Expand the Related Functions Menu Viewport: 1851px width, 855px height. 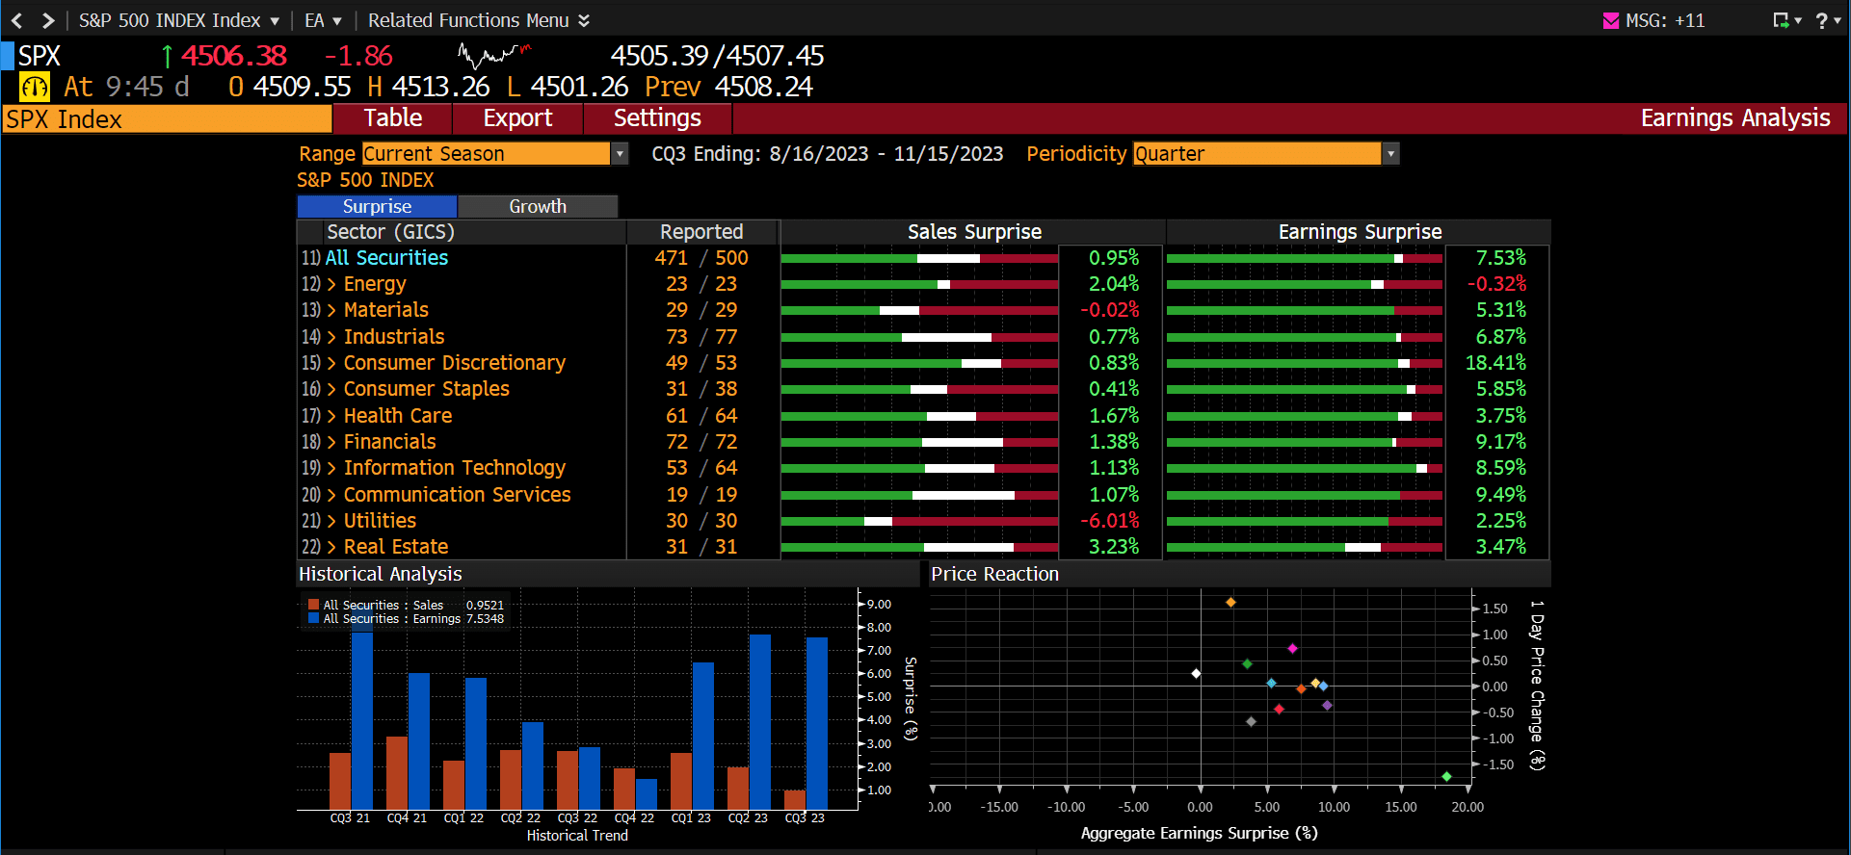pyautogui.click(x=479, y=20)
